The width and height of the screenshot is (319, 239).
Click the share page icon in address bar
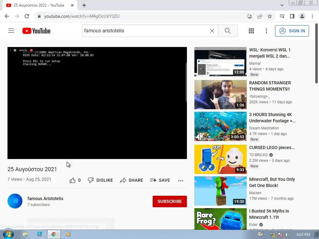[260, 16]
